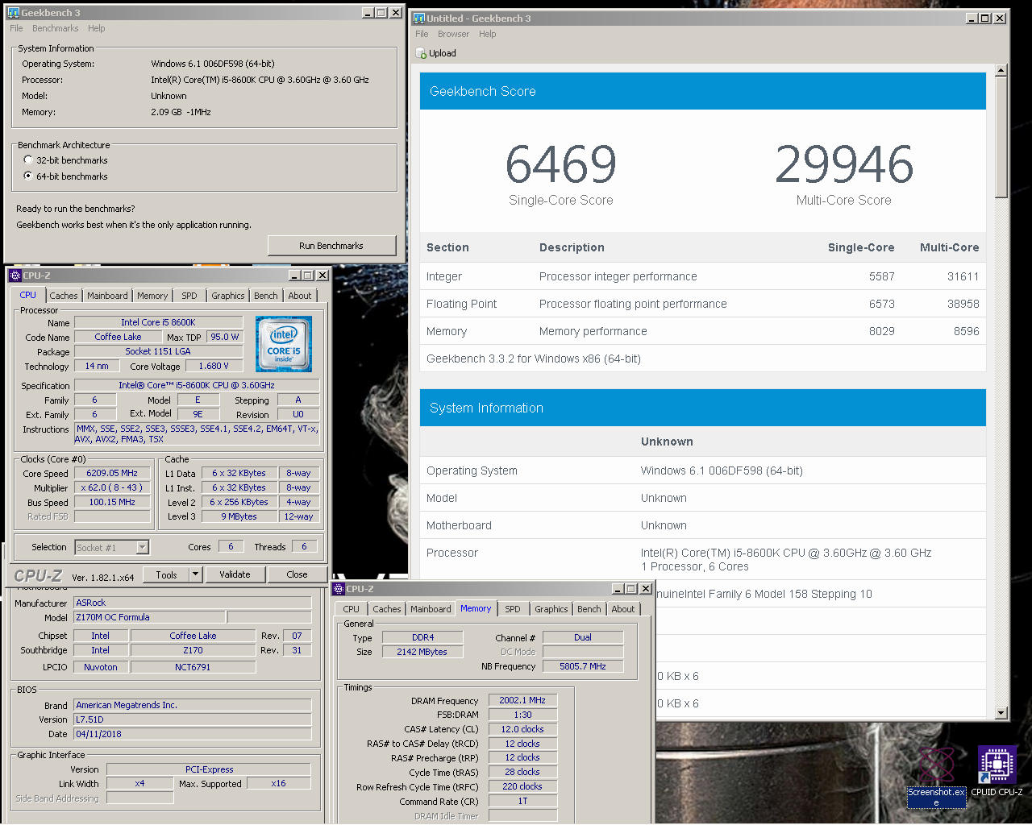This screenshot has height=825, width=1032.
Task: Click the CPU-Z title bar app icon
Action: (15, 276)
